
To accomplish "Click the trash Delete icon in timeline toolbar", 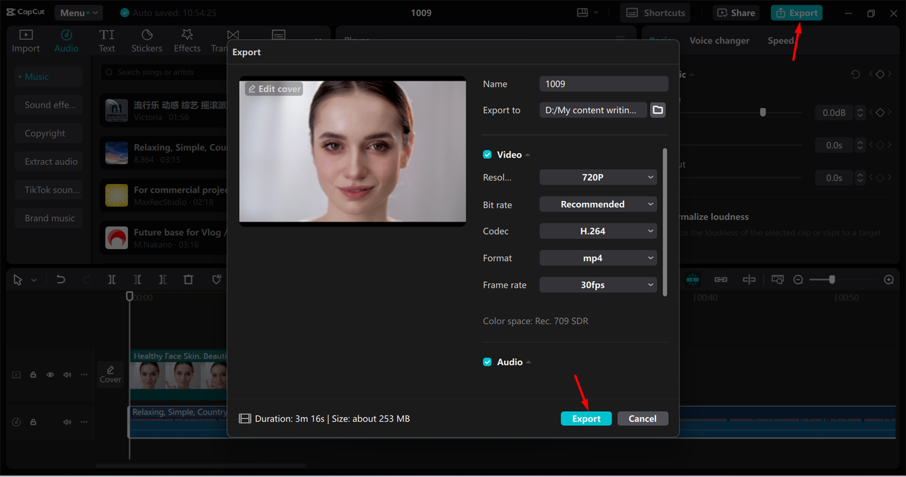I will coord(188,280).
